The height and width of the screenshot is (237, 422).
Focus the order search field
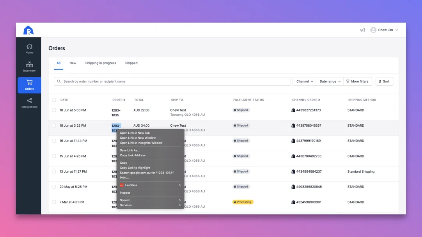click(172, 81)
